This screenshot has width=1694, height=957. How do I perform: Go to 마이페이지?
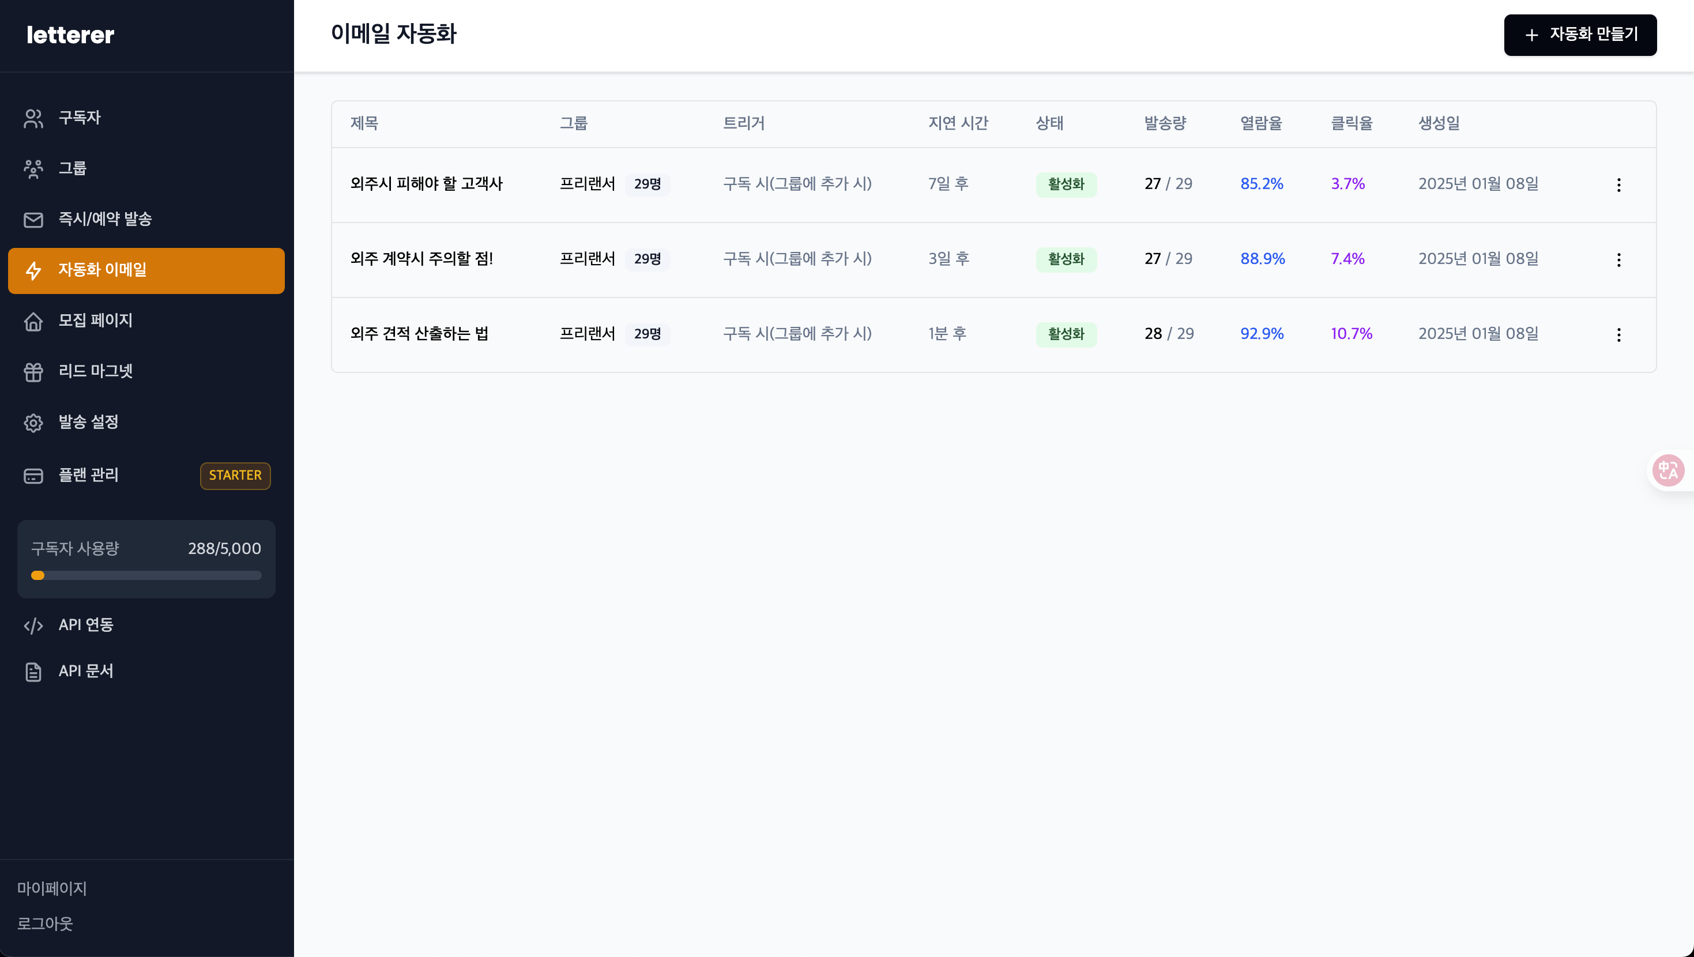click(52, 888)
